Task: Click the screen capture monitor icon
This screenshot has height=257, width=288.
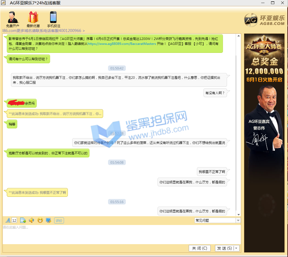Action: 48,220
